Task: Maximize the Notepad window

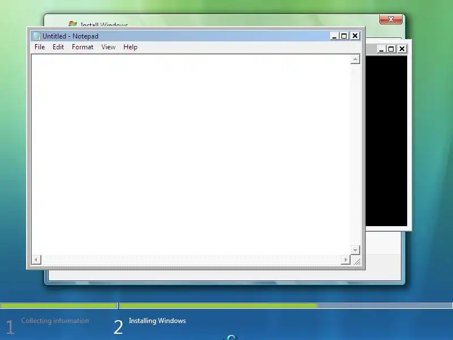Action: tap(344, 36)
